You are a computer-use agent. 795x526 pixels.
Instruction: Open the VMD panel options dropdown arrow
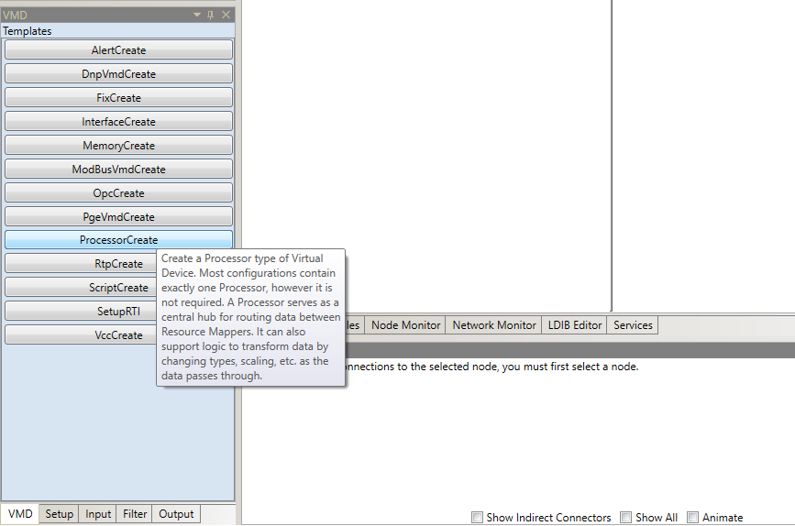pyautogui.click(x=197, y=15)
